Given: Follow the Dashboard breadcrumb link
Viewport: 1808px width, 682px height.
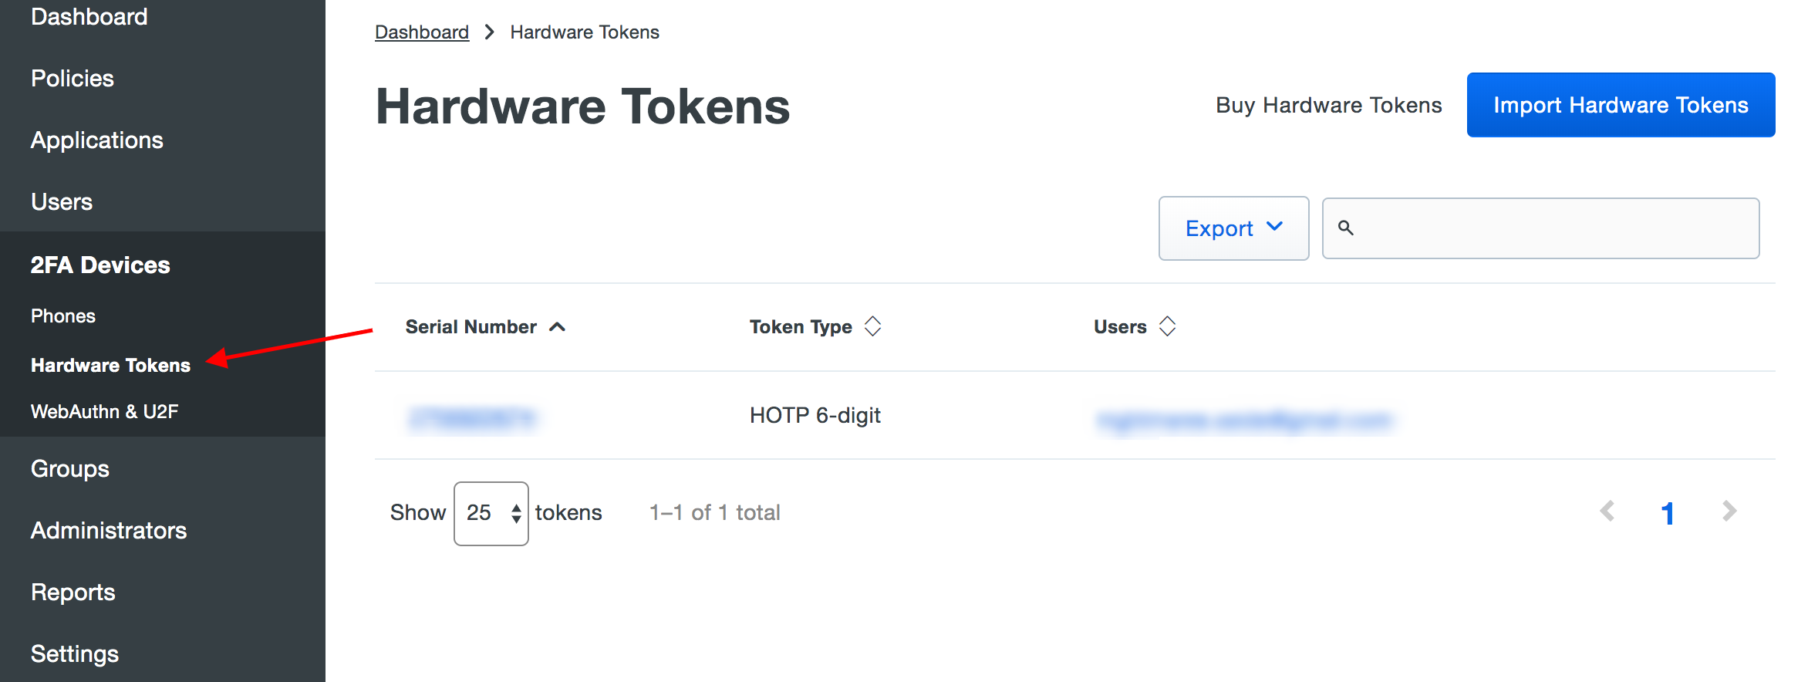Looking at the screenshot, I should tap(421, 32).
